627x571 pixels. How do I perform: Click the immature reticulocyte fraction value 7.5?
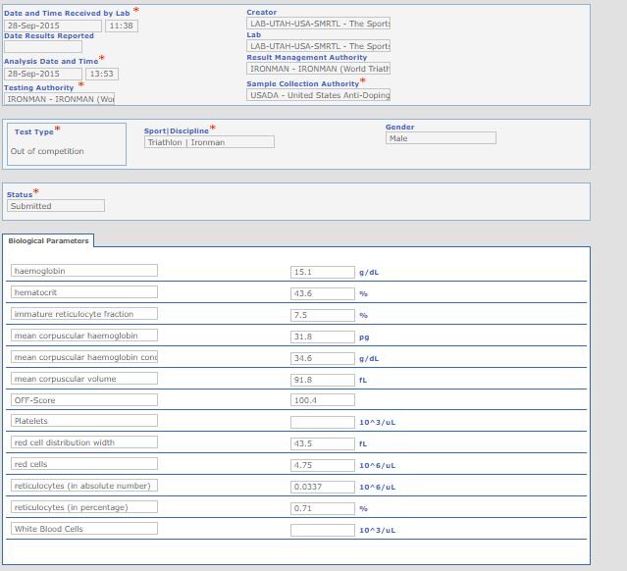[322, 315]
